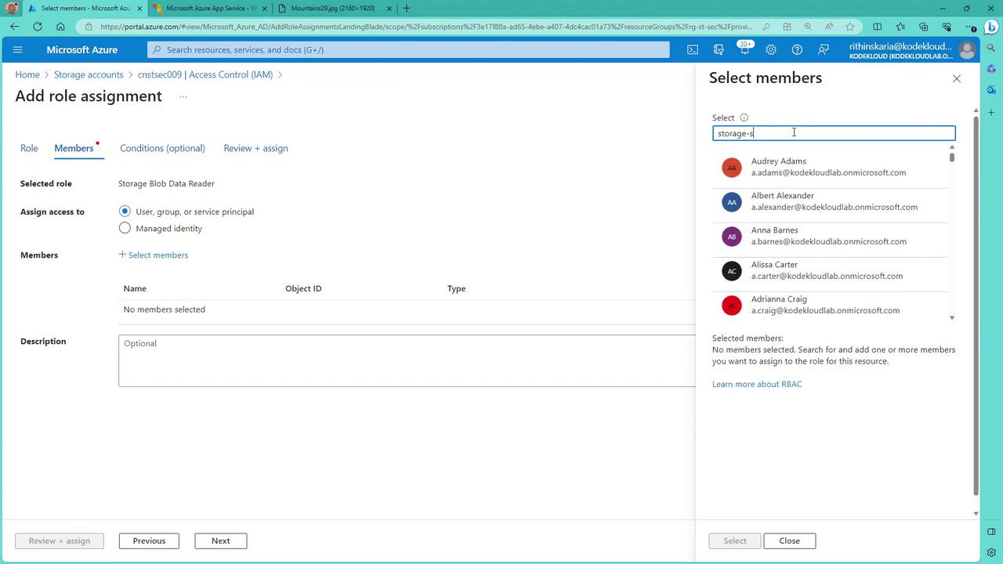Screen dimensions: 1003x564
Task: Click the Description optional text area
Action: [407, 360]
